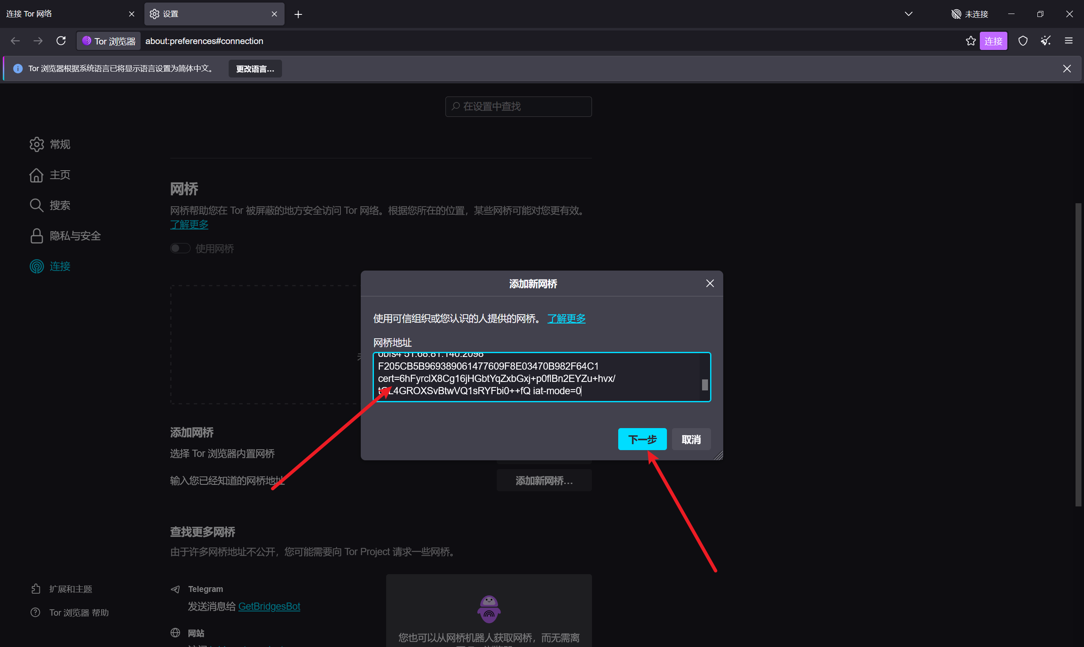1084x647 pixels.
Task: Toggle the 使用网桥 switch
Action: point(180,249)
